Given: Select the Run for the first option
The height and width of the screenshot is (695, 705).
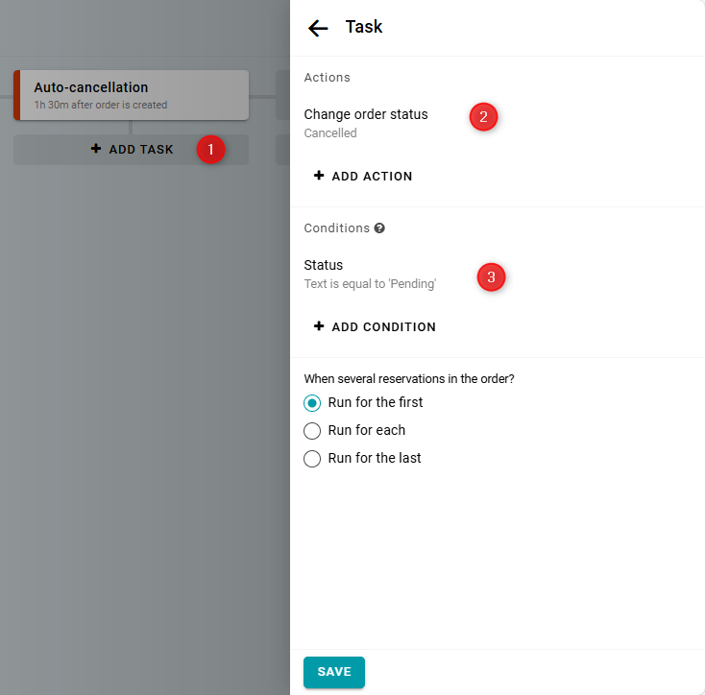Looking at the screenshot, I should (x=312, y=403).
